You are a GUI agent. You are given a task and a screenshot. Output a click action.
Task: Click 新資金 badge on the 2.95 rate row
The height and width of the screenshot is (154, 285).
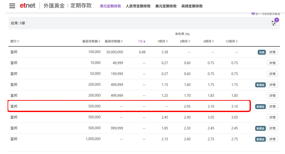pos(260,107)
